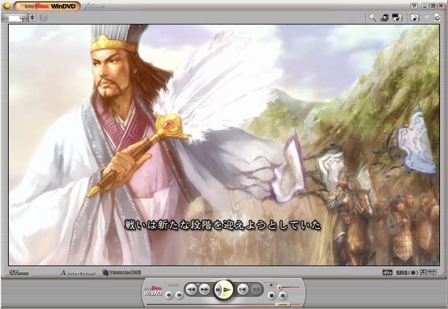The height and width of the screenshot is (309, 448).
Task: Click the InterVideo WinDVD title badge
Action: pos(47,6)
